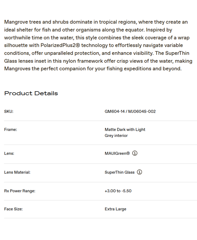
Task: Click the Lens Material label
Action: (17, 172)
